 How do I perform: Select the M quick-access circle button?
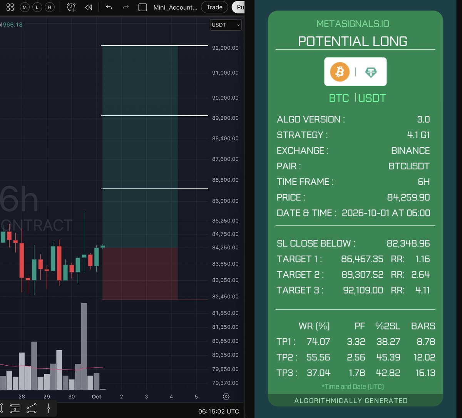pos(25,7)
